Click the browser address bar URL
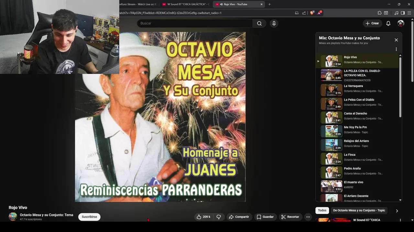 coord(170,13)
